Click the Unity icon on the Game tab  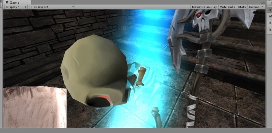[7, 2]
